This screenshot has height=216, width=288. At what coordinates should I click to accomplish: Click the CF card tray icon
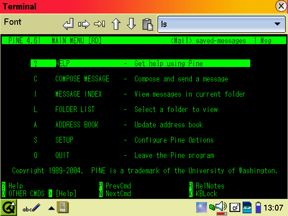(235, 208)
